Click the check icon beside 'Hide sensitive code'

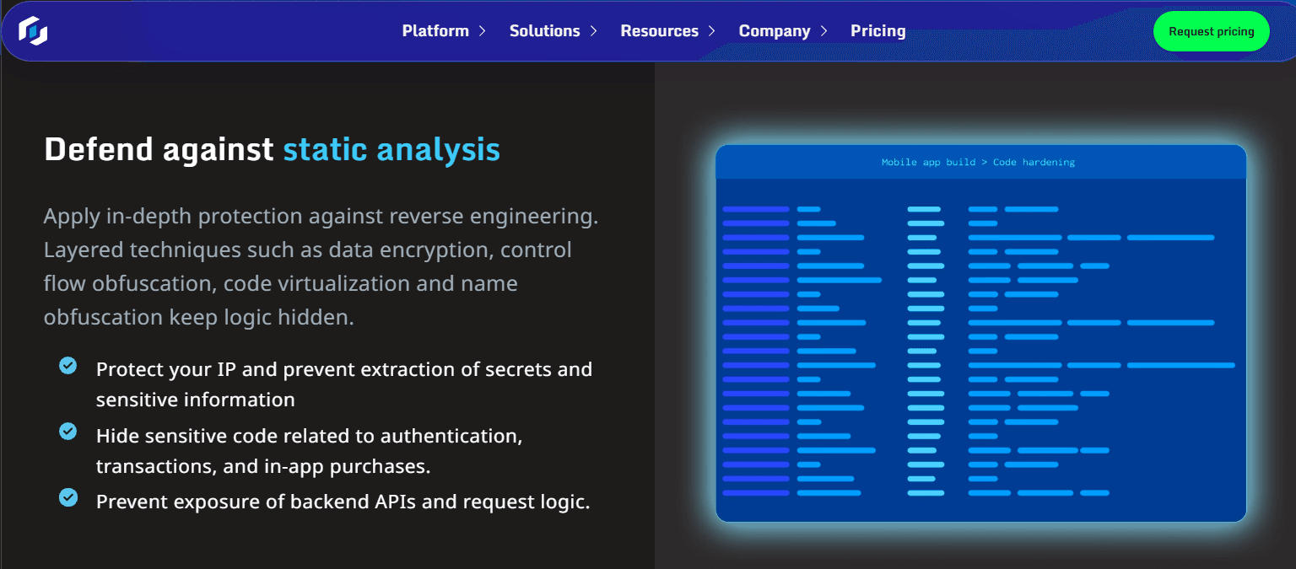point(68,432)
